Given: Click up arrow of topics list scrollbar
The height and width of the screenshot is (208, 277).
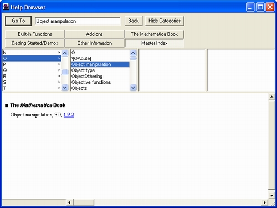Looking at the screenshot, I should [x=133, y=53].
